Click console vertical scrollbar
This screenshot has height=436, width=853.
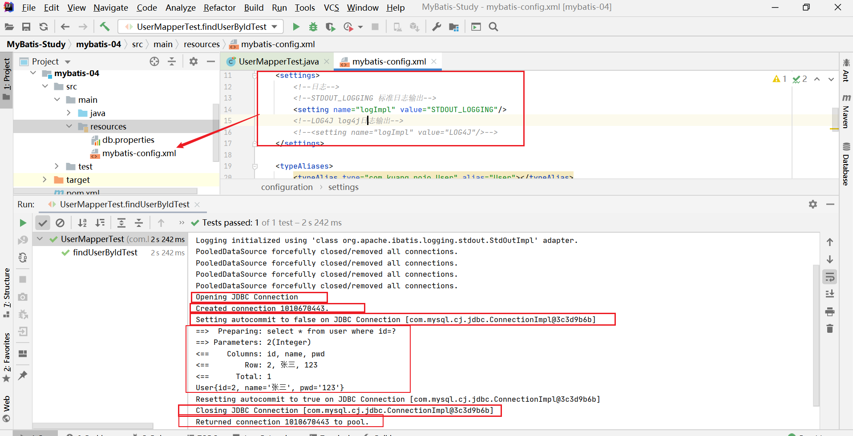point(816,335)
